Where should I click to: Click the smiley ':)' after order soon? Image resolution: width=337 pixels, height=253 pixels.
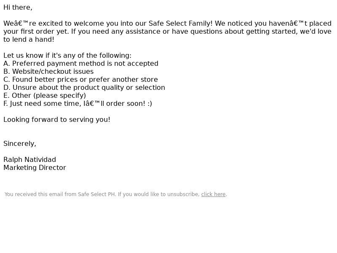pyautogui.click(x=150, y=103)
